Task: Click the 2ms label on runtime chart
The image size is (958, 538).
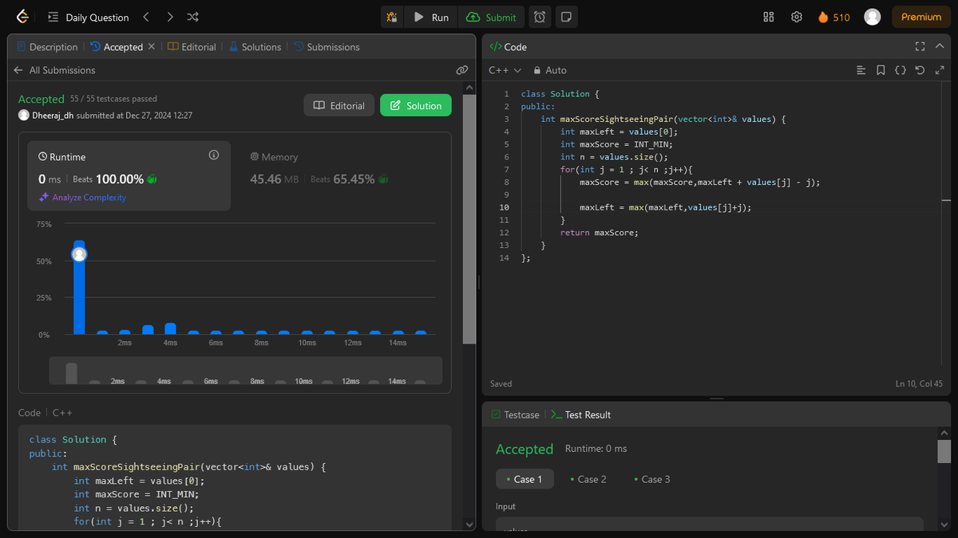Action: tap(125, 343)
